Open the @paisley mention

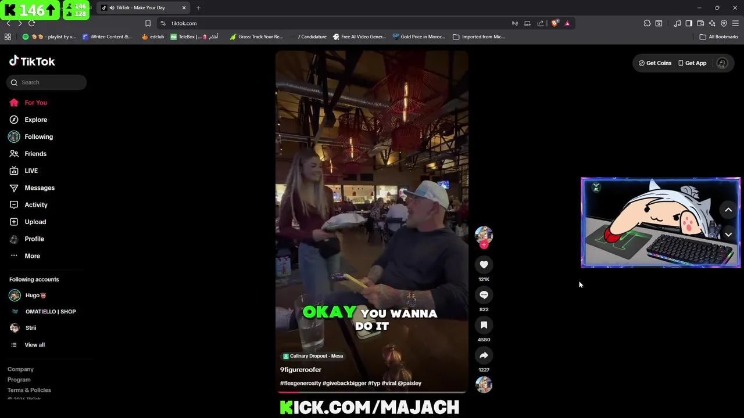(x=409, y=383)
